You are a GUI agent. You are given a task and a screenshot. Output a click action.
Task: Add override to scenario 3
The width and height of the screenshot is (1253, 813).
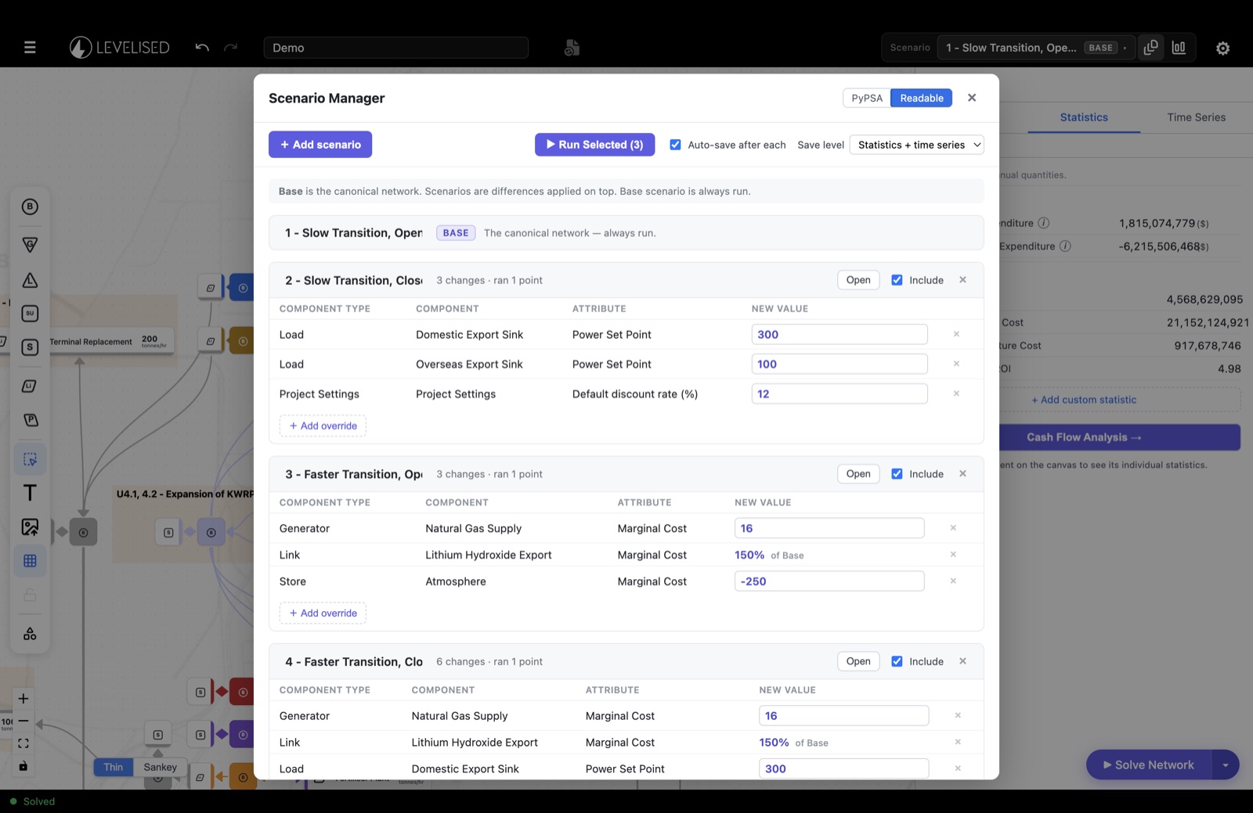point(323,613)
